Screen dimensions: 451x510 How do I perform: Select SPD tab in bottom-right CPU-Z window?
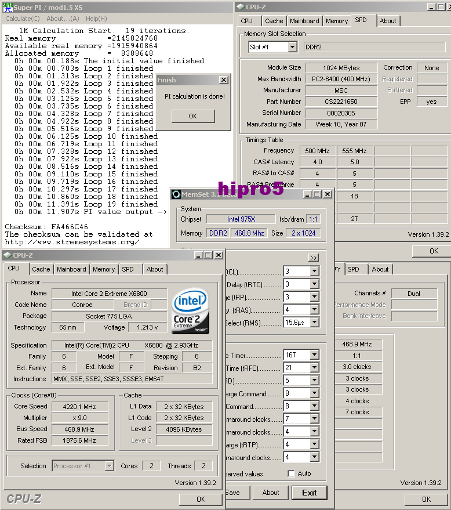[353, 269]
